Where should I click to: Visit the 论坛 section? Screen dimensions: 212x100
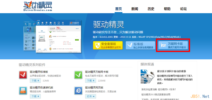pyautogui.click(x=183, y=9)
